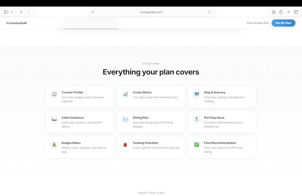This screenshot has width=302, height=196.
Task: Click the CruiseGuideAI logo text
Action: [17, 23]
